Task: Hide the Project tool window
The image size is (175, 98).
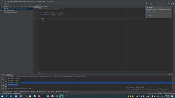Action: click(32, 7)
